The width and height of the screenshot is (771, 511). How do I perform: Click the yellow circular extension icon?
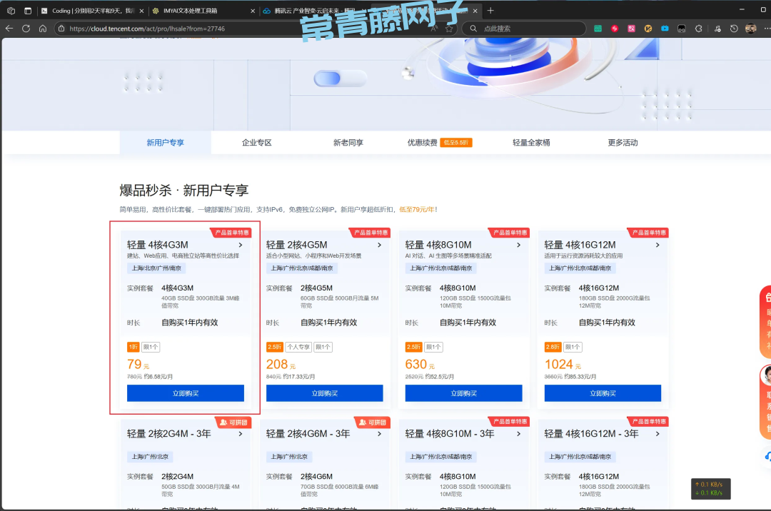click(647, 29)
